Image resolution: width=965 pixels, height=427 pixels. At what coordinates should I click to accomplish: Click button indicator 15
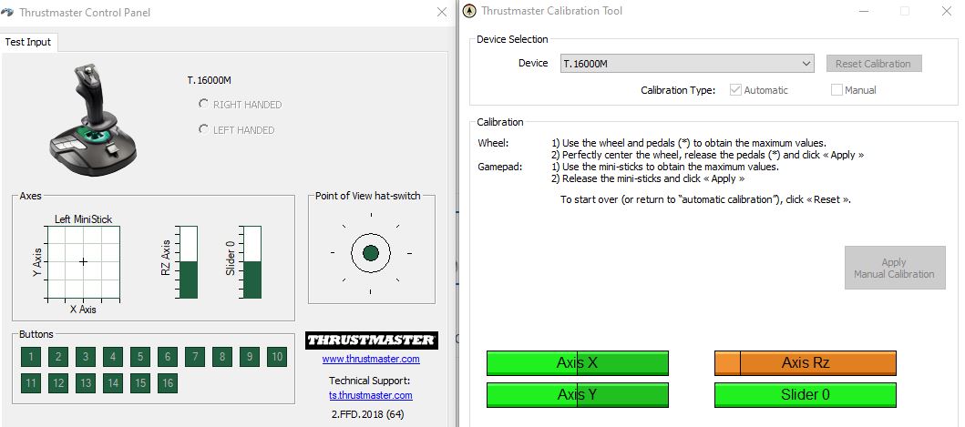140,383
